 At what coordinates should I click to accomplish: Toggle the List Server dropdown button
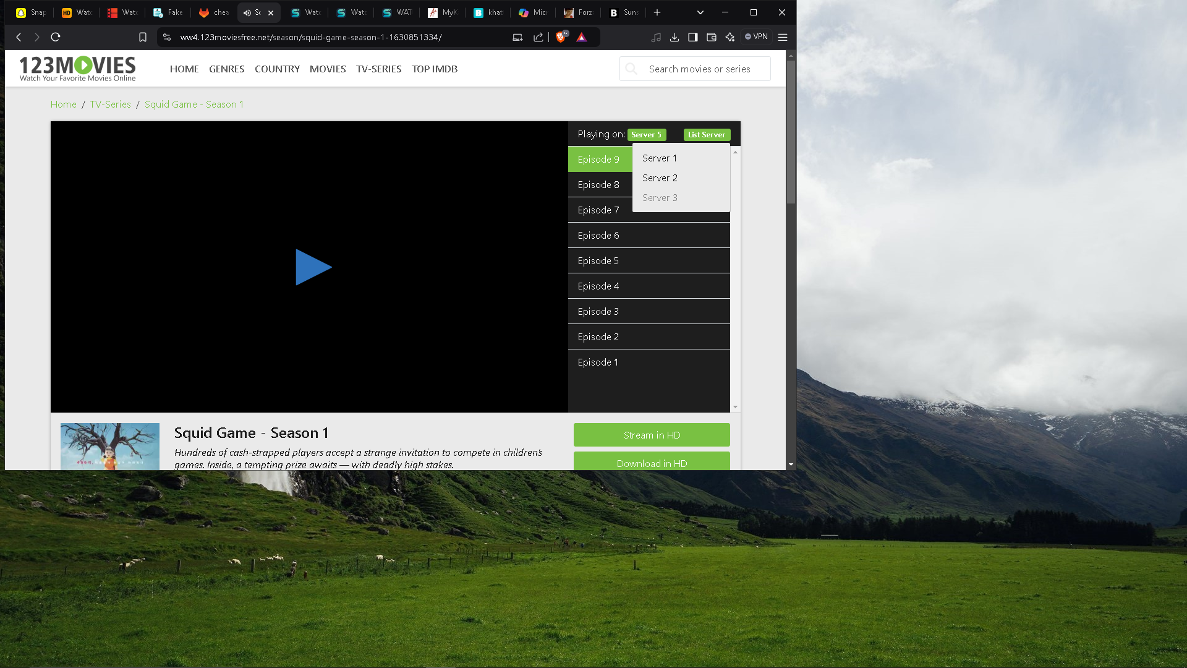coord(707,135)
